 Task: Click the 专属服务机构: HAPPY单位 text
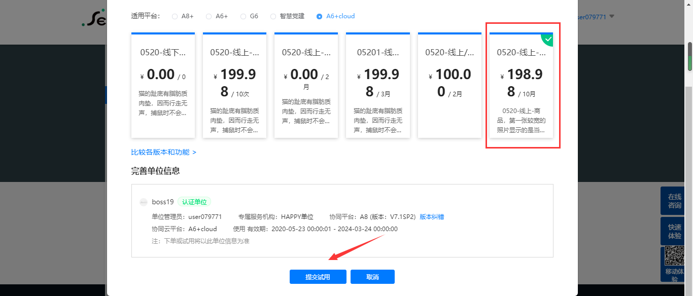276,217
